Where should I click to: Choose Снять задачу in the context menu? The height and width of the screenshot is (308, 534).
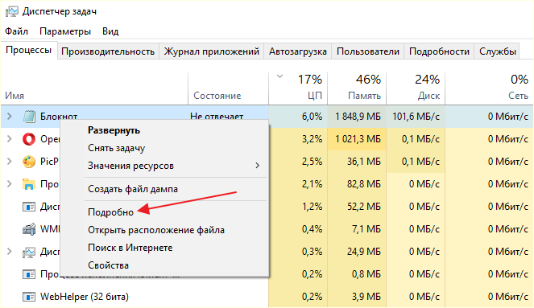click(x=117, y=148)
